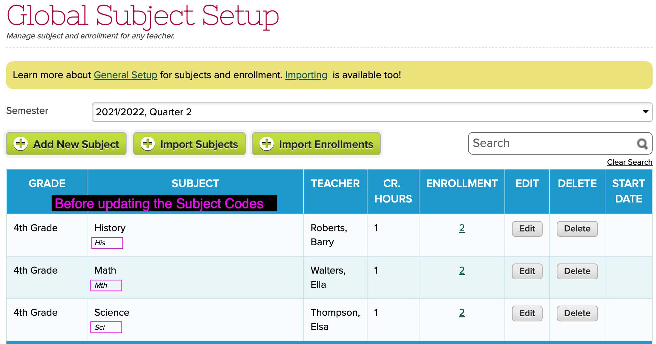Image resolution: width=656 pixels, height=344 pixels.
Task: Click the plus icon on Import Subjects
Action: 148,144
